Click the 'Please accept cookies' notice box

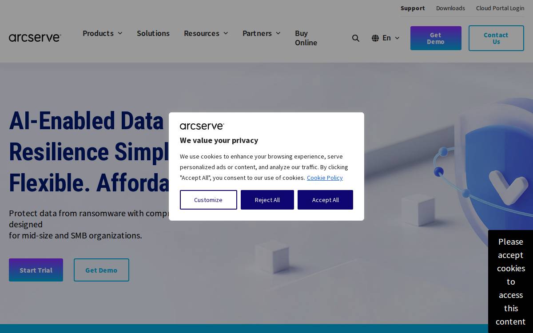pyautogui.click(x=511, y=281)
